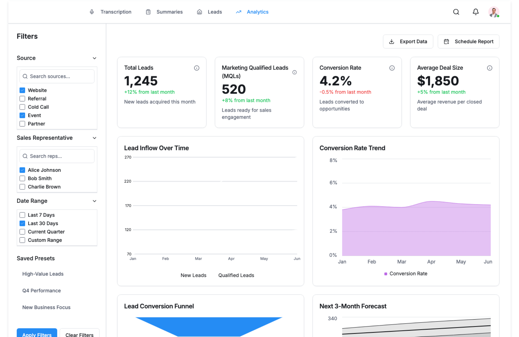Click the clipboard icon beside Summaries
Viewport: 519px width, 337px height.
tap(148, 12)
